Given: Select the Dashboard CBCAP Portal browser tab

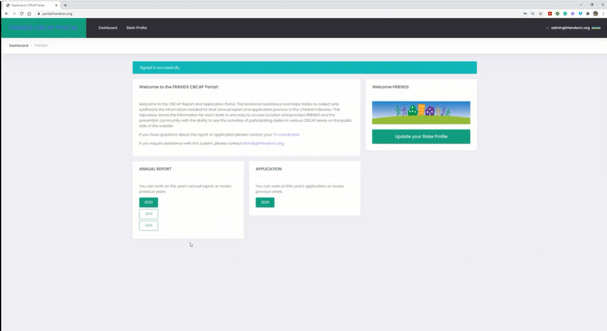Looking at the screenshot, I should click(32, 6).
